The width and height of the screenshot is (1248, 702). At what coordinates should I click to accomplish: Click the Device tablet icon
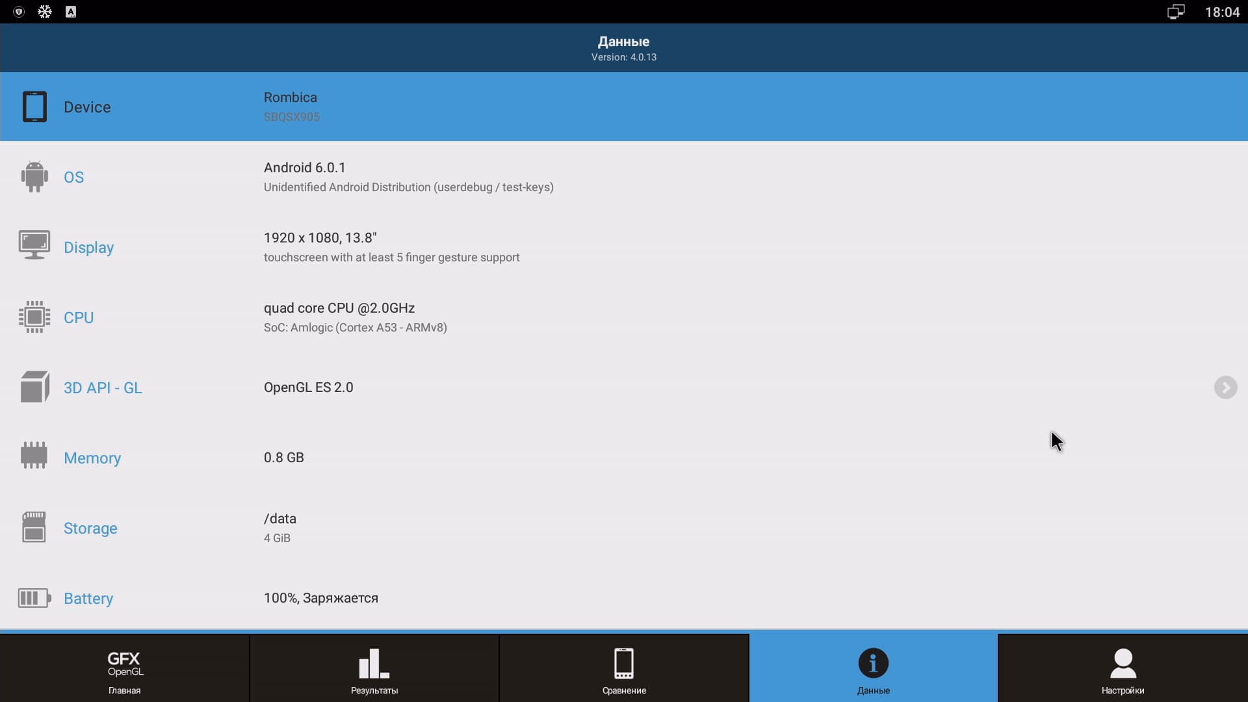pos(34,107)
